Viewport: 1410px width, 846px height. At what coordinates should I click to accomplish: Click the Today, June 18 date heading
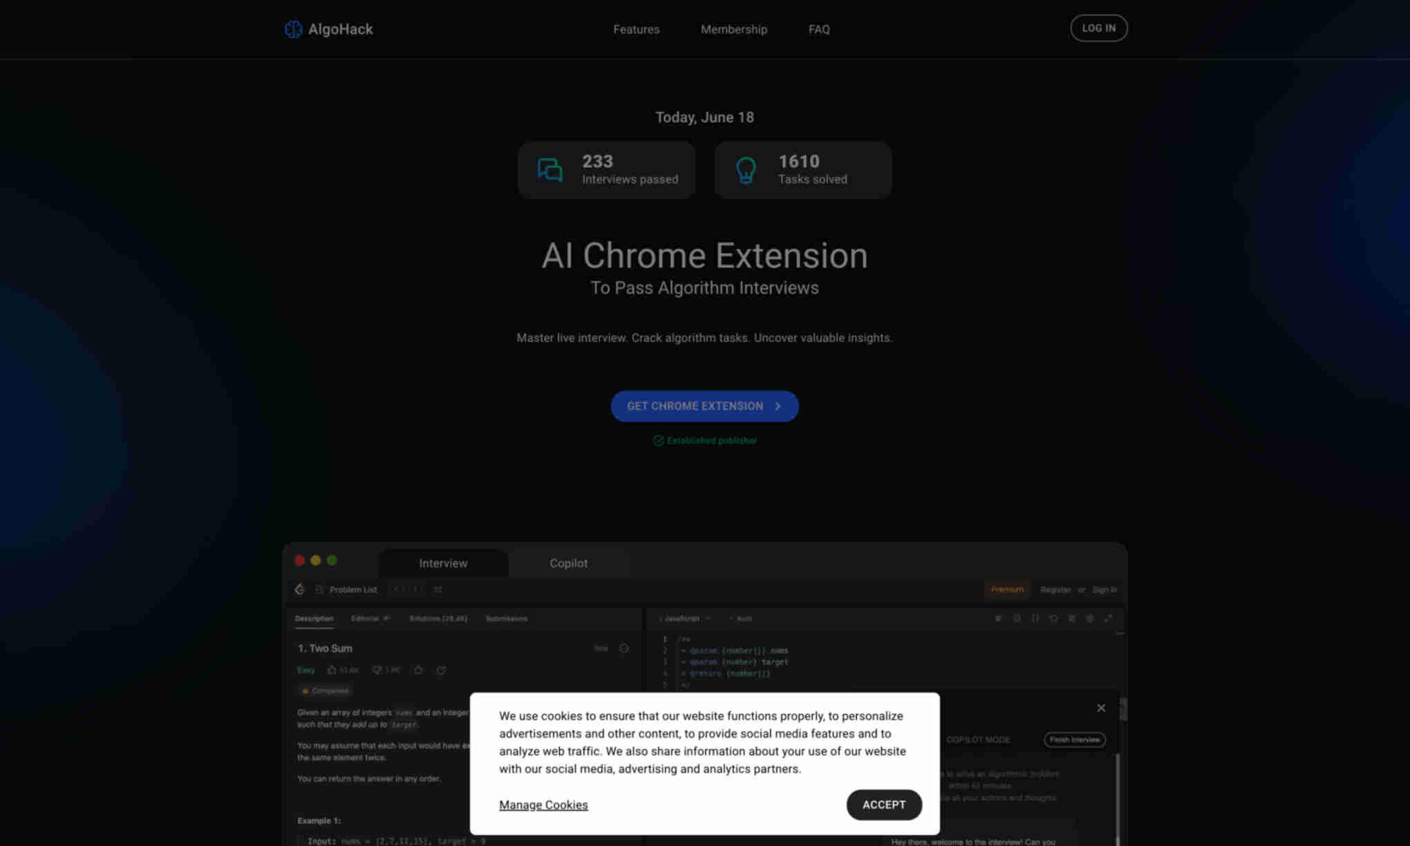tap(704, 117)
